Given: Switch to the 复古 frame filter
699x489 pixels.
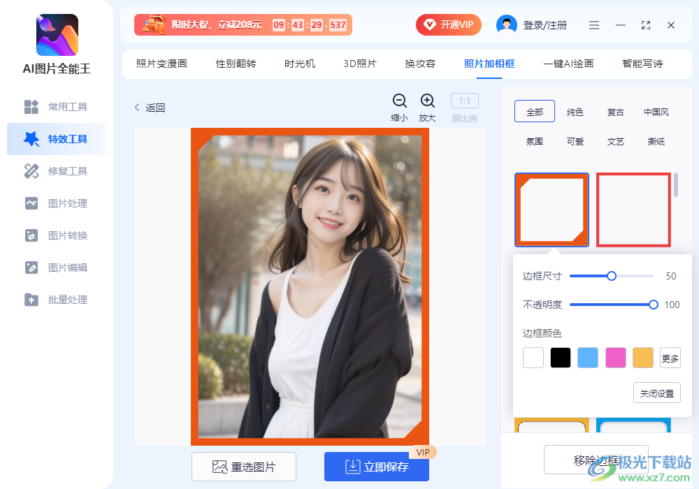Looking at the screenshot, I should tap(615, 112).
